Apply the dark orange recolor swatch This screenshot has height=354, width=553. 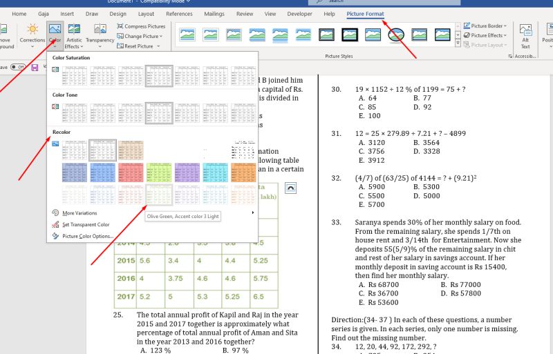pos(243,173)
